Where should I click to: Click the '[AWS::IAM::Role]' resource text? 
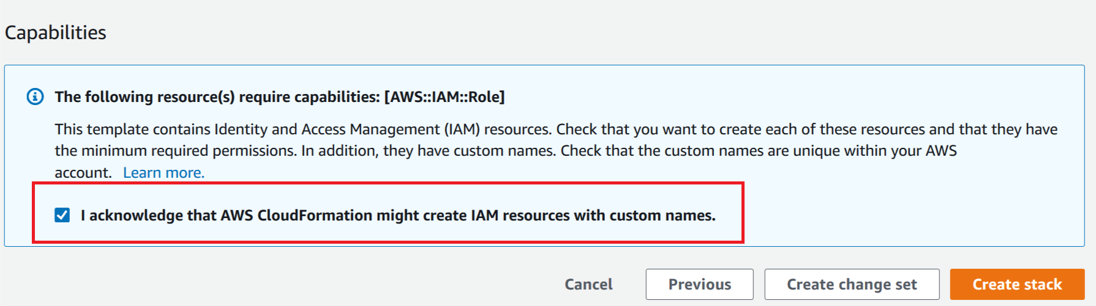pyautogui.click(x=445, y=97)
